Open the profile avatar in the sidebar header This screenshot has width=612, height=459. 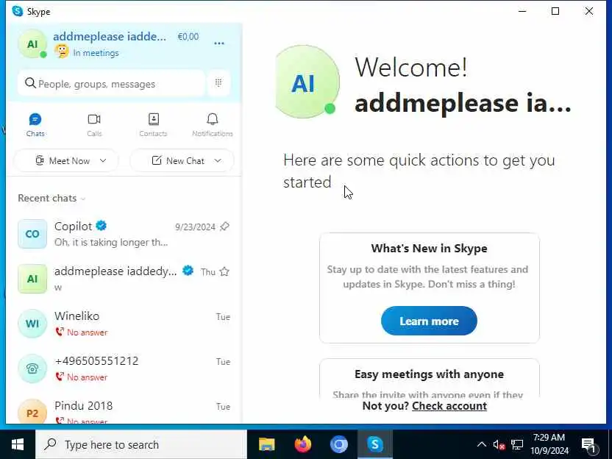coord(33,44)
